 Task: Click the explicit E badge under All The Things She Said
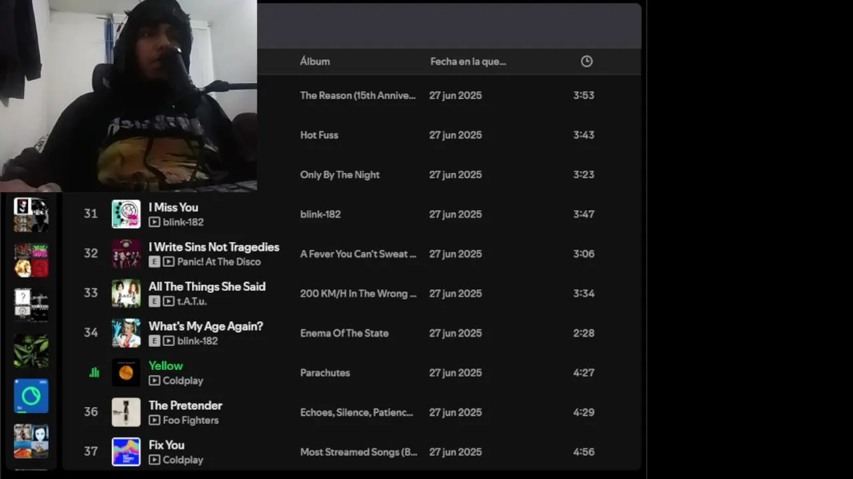click(154, 301)
